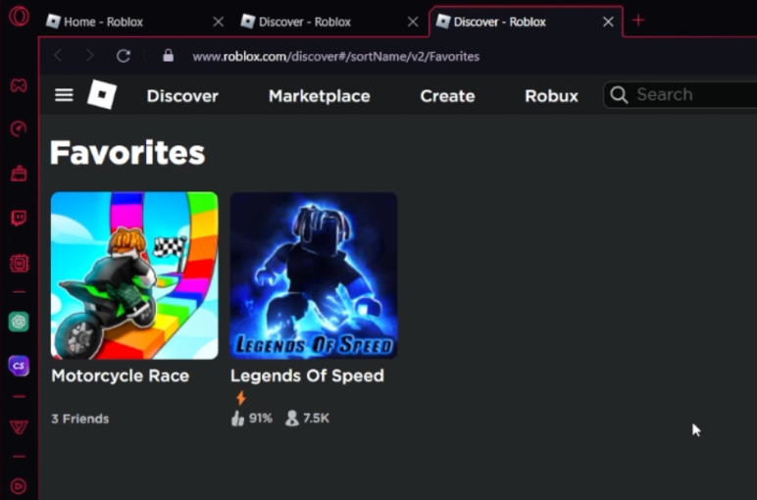
Task: Click the padlock site security icon
Action: coord(168,56)
